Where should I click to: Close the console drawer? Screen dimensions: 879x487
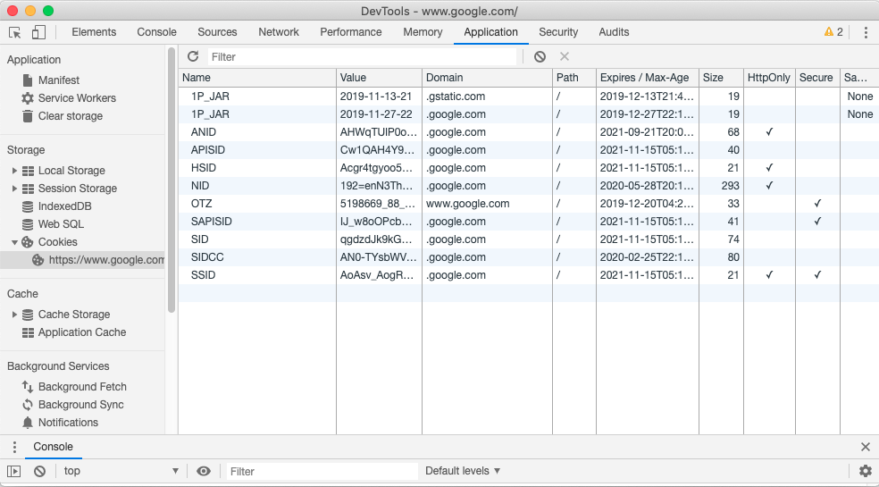pos(865,447)
